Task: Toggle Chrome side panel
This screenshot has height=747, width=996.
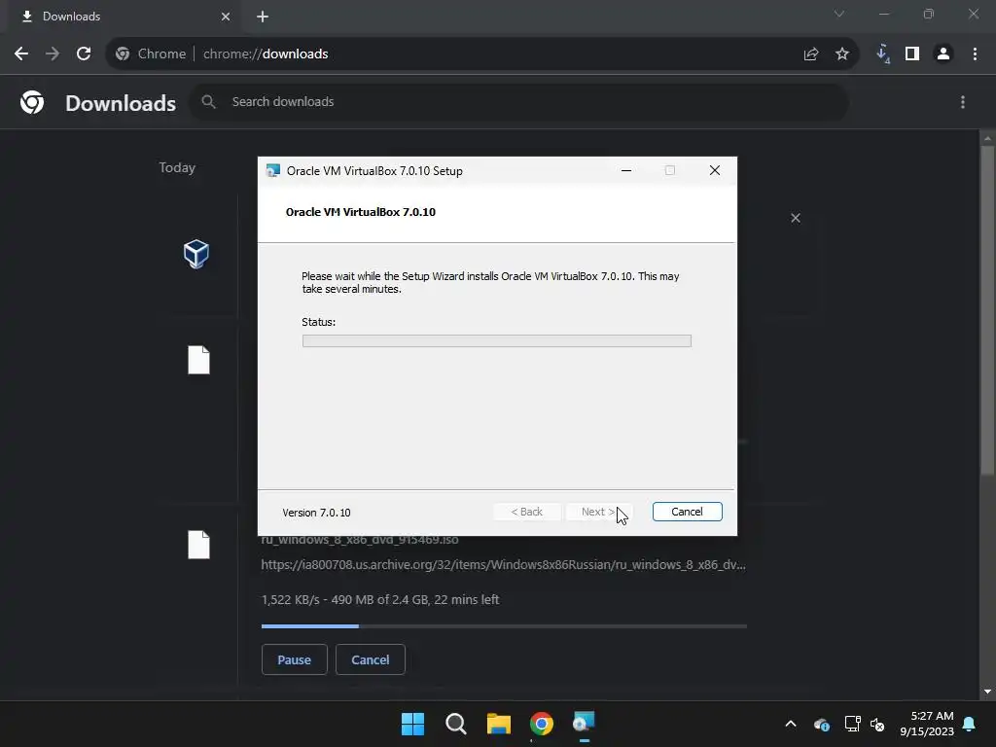Action: click(912, 54)
